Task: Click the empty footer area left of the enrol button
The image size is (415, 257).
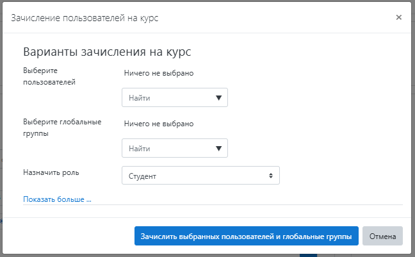Action: point(70,236)
